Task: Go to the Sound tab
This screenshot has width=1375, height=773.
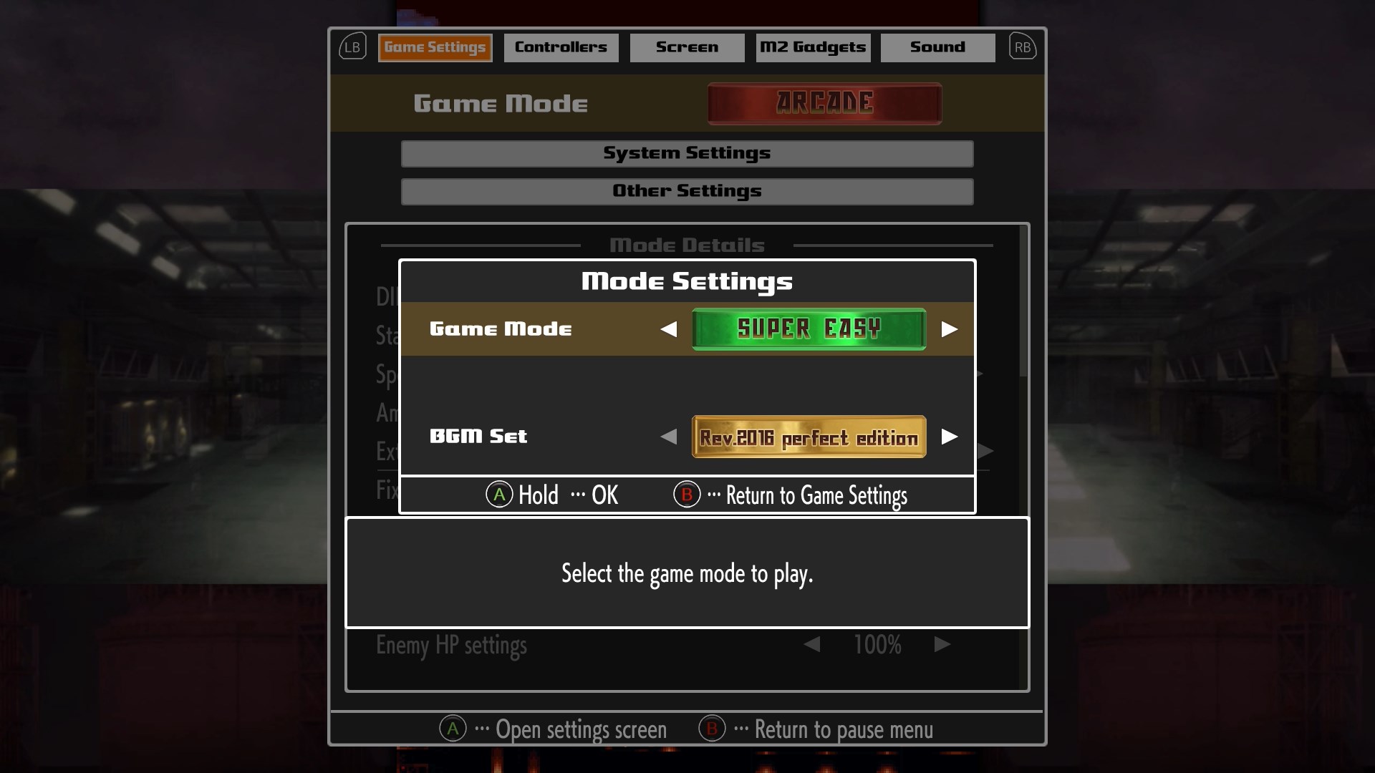Action: click(x=937, y=47)
